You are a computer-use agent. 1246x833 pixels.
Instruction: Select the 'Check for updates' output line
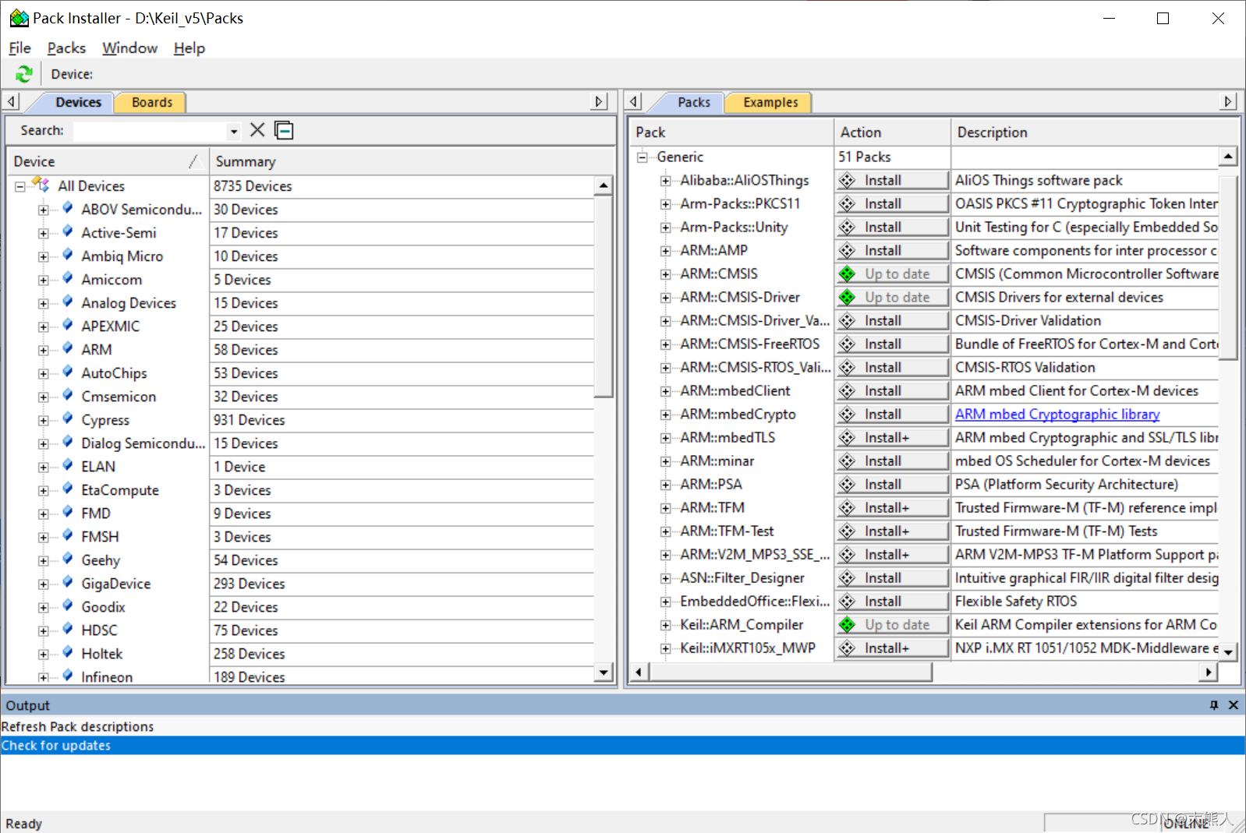pyautogui.click(x=623, y=745)
